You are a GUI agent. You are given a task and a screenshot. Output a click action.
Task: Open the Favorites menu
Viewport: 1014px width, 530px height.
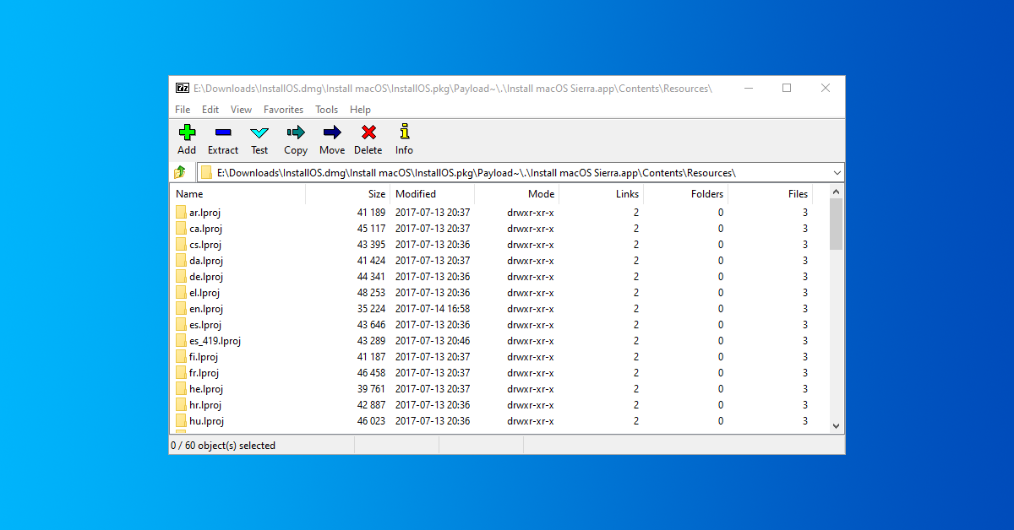pos(283,110)
